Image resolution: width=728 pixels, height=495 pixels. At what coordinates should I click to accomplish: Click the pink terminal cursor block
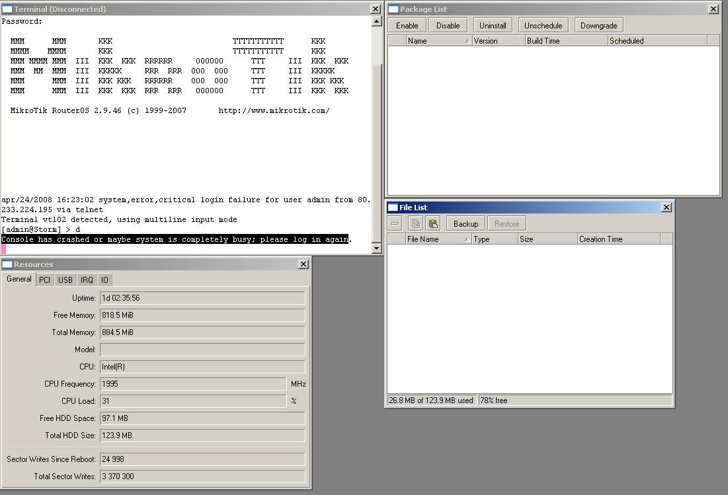point(4,249)
